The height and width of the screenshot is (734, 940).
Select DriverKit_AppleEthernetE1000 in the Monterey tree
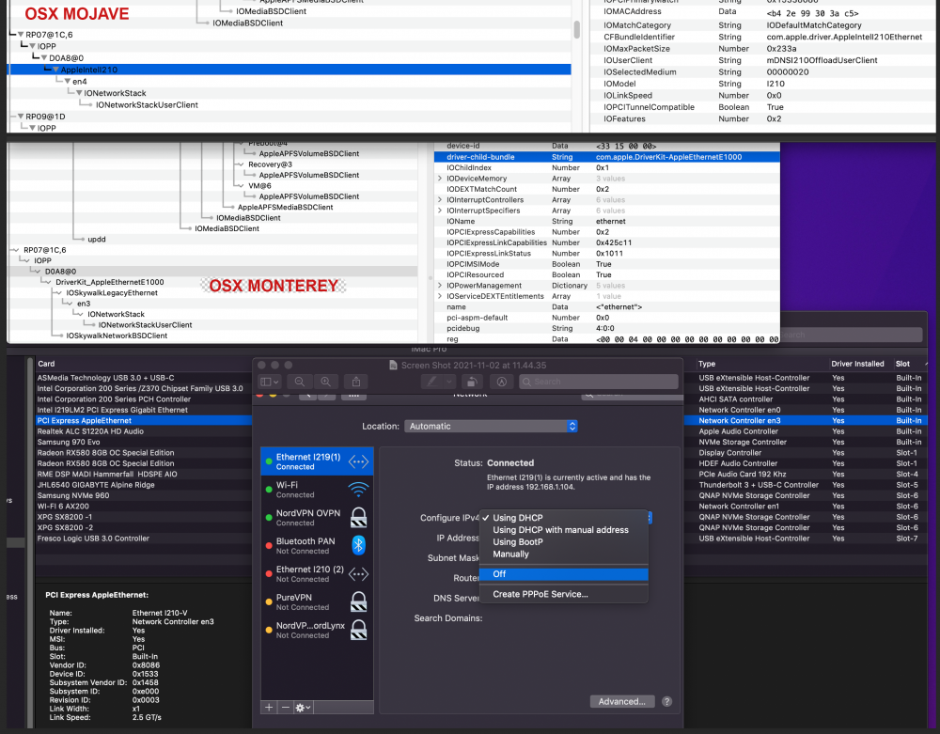(x=110, y=282)
